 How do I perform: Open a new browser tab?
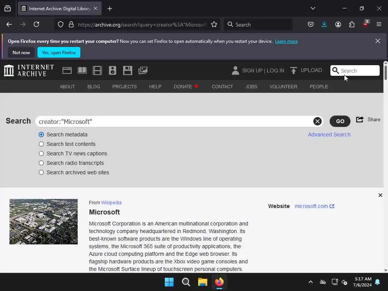(110, 9)
